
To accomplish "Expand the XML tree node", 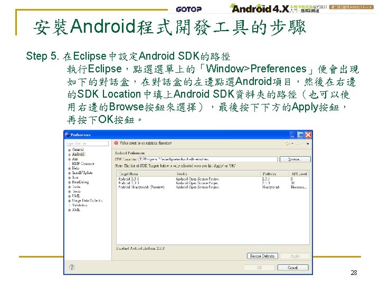I will tap(69, 210).
